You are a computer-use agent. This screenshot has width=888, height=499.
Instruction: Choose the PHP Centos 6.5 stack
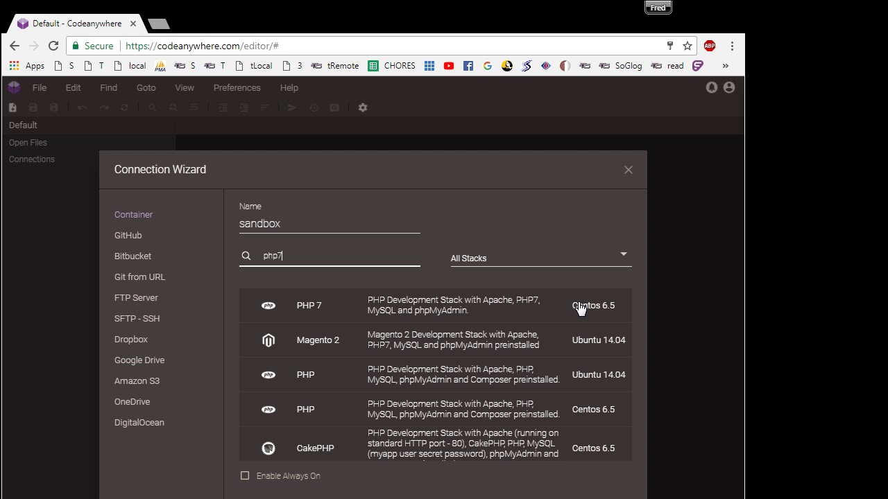pyautogui.click(x=435, y=410)
